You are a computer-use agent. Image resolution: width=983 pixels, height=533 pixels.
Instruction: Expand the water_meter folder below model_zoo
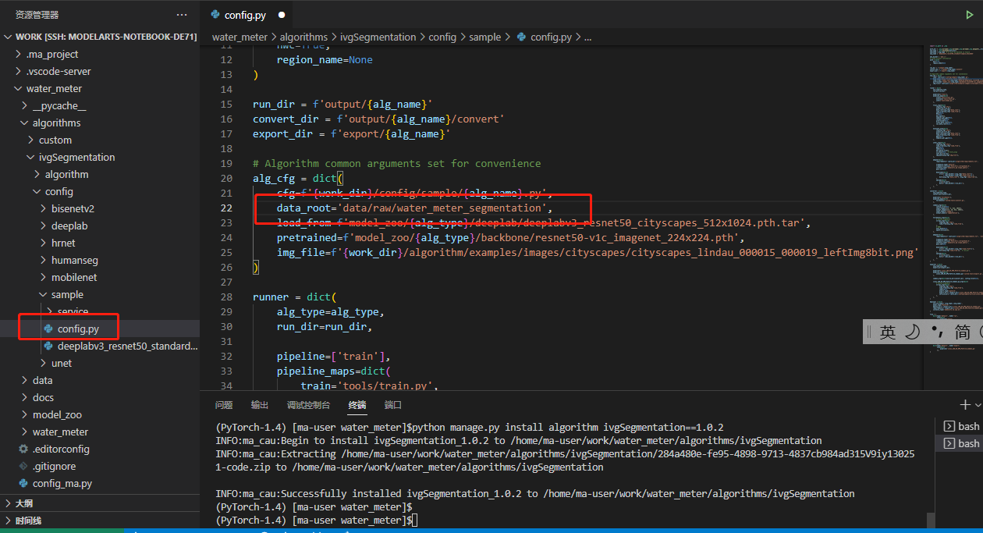coord(100,432)
